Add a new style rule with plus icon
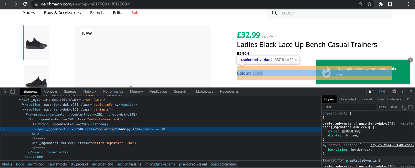This screenshot has height=168, width=415. [402, 107]
